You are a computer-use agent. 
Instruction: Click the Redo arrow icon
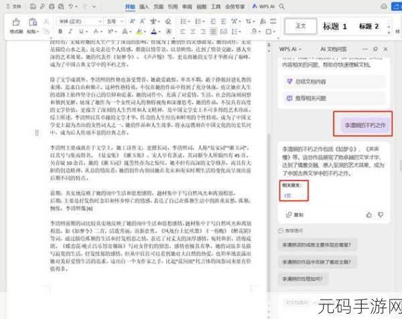pos(85,7)
